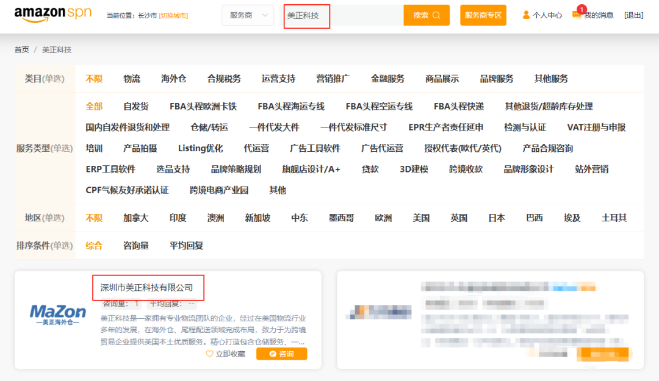This screenshot has height=381, width=659.
Task: Select category 海外仓
Action: coord(173,79)
